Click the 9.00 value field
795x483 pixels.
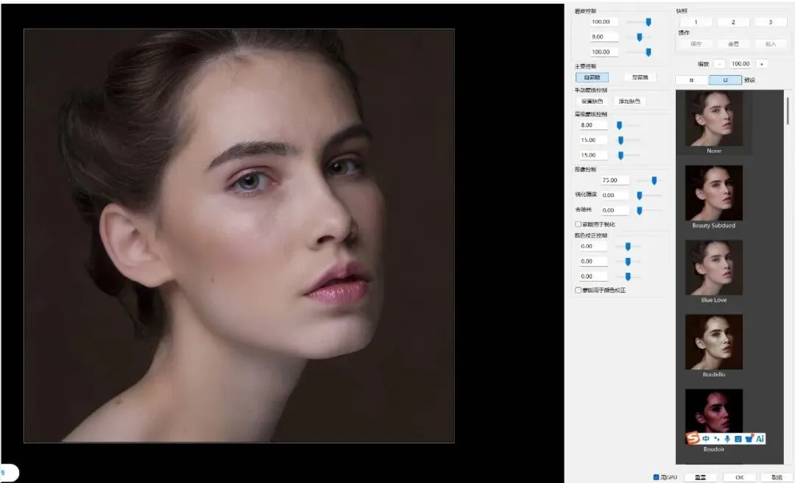[x=604, y=37]
